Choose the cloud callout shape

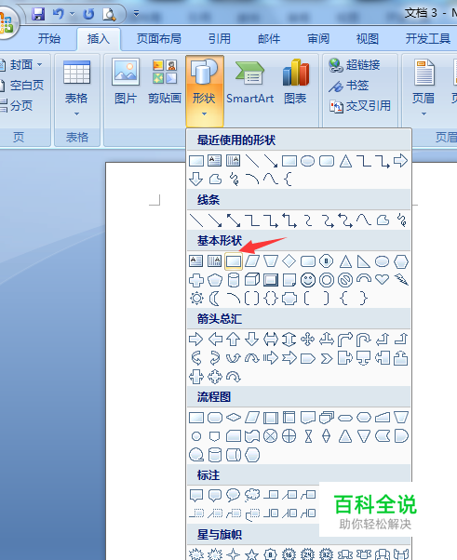pos(252,495)
